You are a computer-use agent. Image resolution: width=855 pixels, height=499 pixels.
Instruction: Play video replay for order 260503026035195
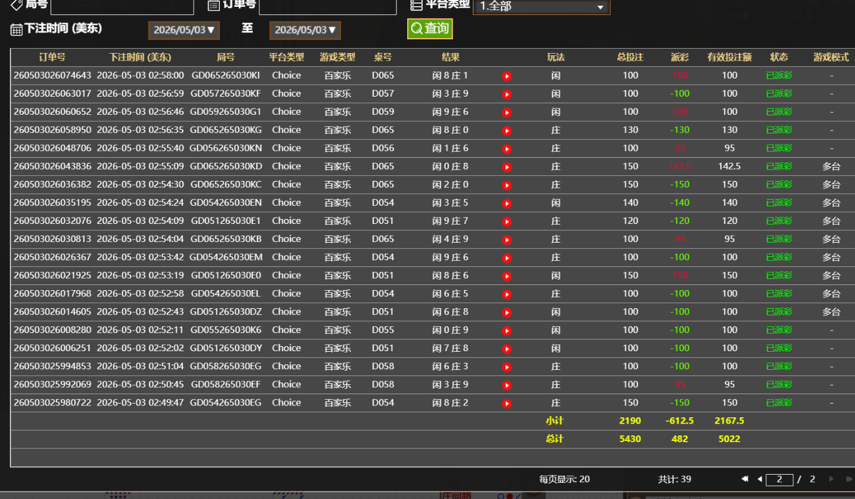[x=507, y=203]
